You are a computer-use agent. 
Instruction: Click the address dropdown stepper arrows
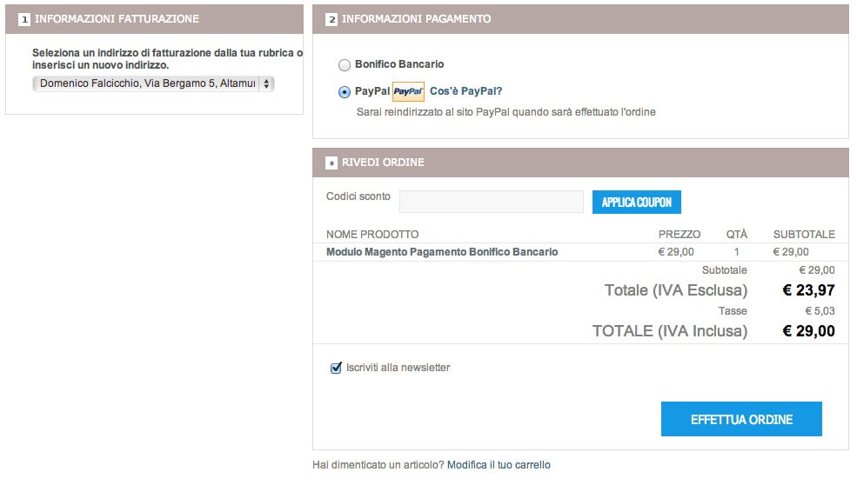tap(266, 83)
